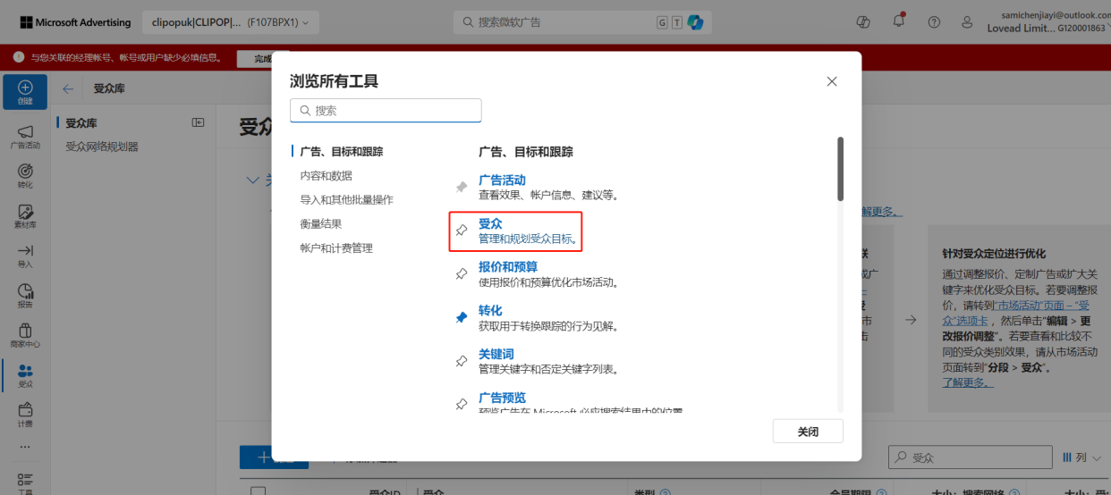Open 素材库 sidebar icon

point(25,216)
